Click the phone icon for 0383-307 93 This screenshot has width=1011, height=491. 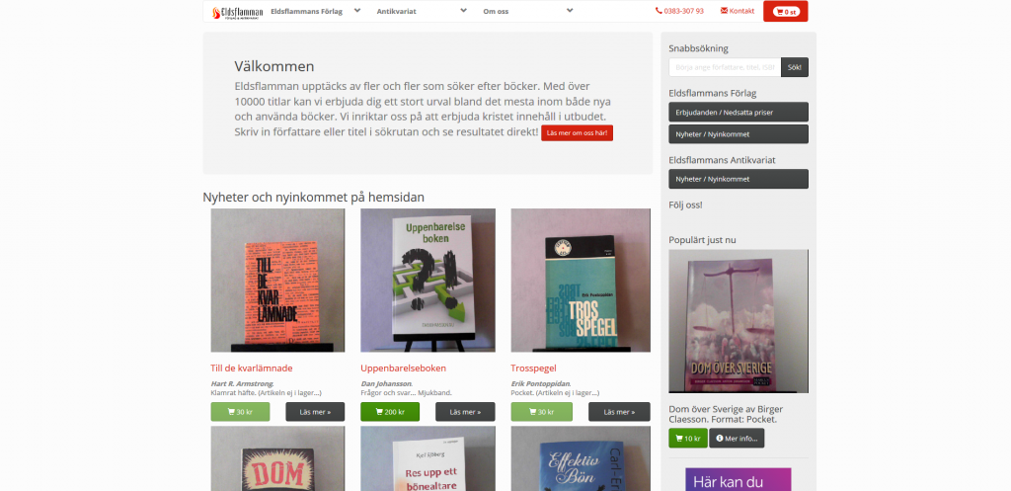(x=659, y=11)
